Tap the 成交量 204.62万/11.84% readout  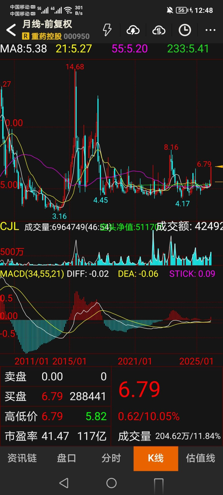click(169, 436)
